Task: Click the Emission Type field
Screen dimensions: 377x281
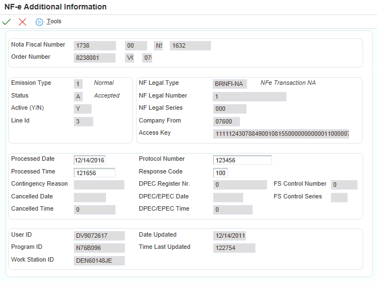Action: [x=78, y=84]
